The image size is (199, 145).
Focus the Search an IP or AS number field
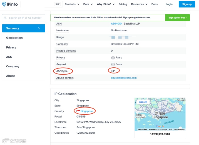24,18
